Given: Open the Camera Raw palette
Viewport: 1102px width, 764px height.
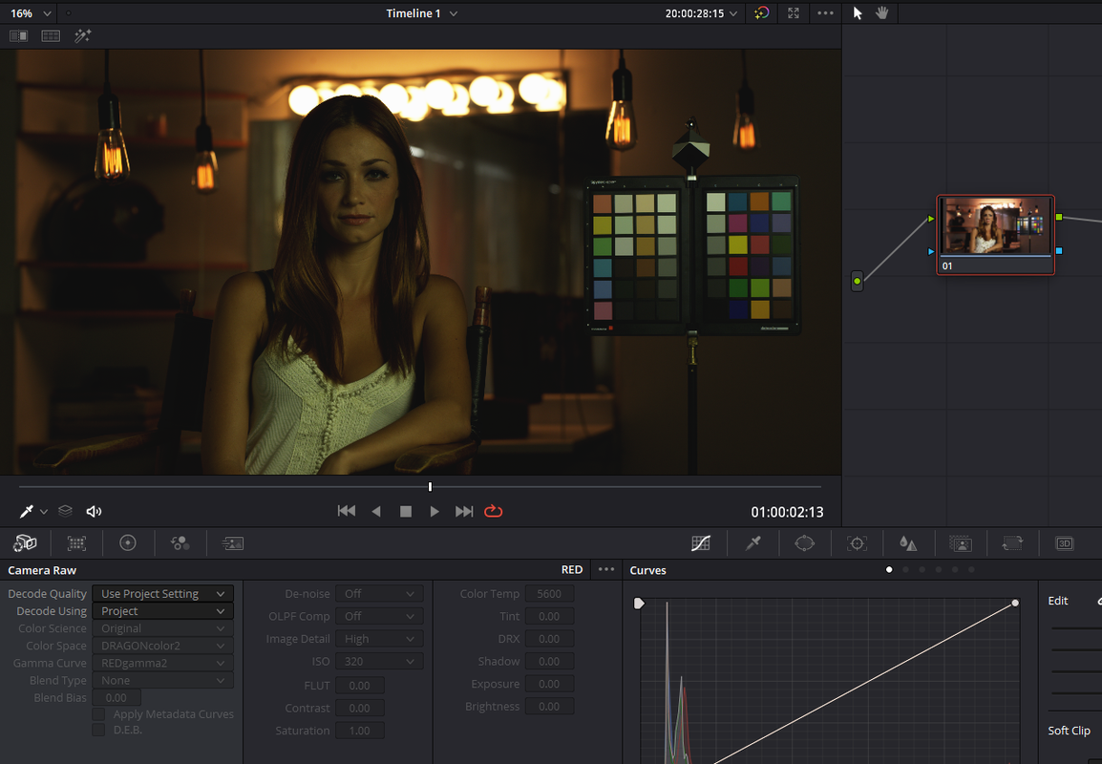Looking at the screenshot, I should (x=25, y=542).
